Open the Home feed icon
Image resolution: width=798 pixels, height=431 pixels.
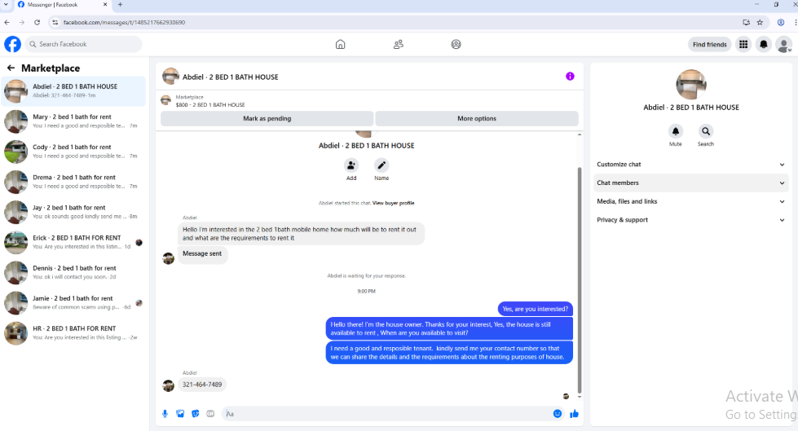(x=341, y=44)
